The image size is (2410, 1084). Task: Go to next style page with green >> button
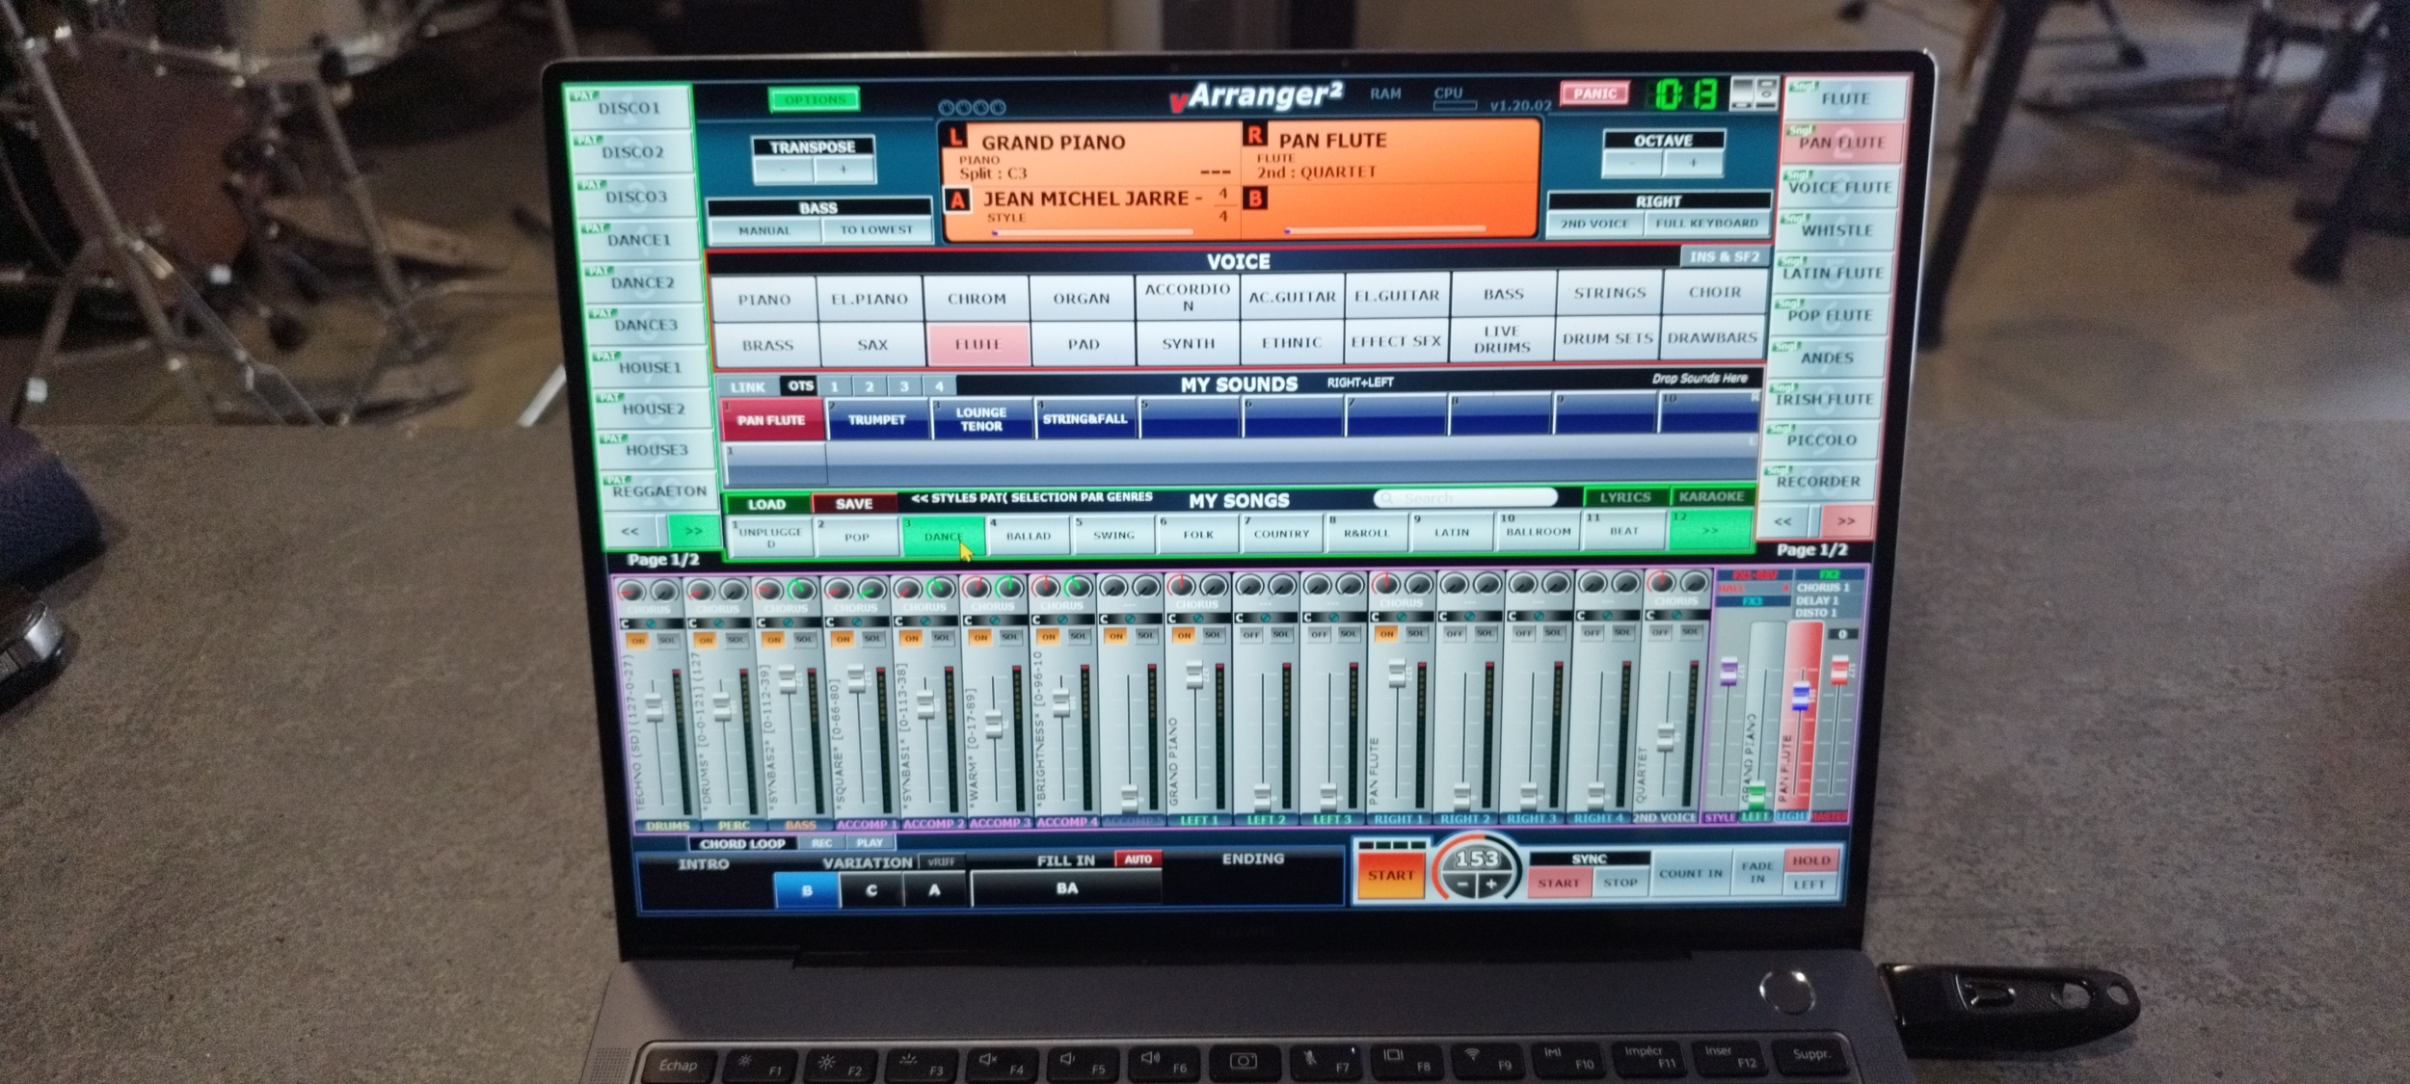693,531
